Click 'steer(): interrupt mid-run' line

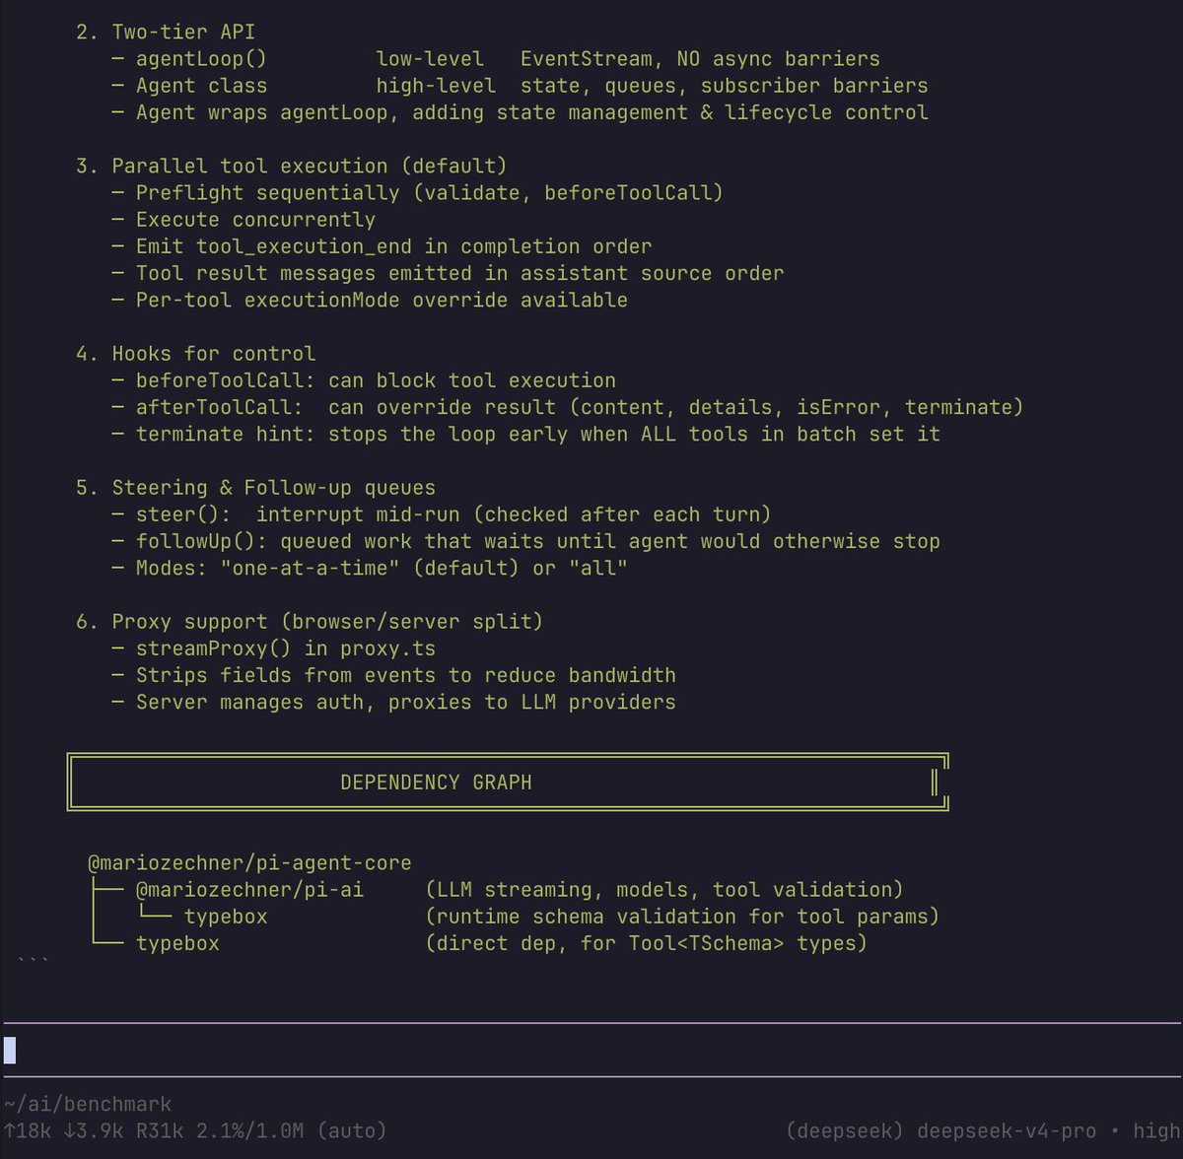click(x=441, y=514)
